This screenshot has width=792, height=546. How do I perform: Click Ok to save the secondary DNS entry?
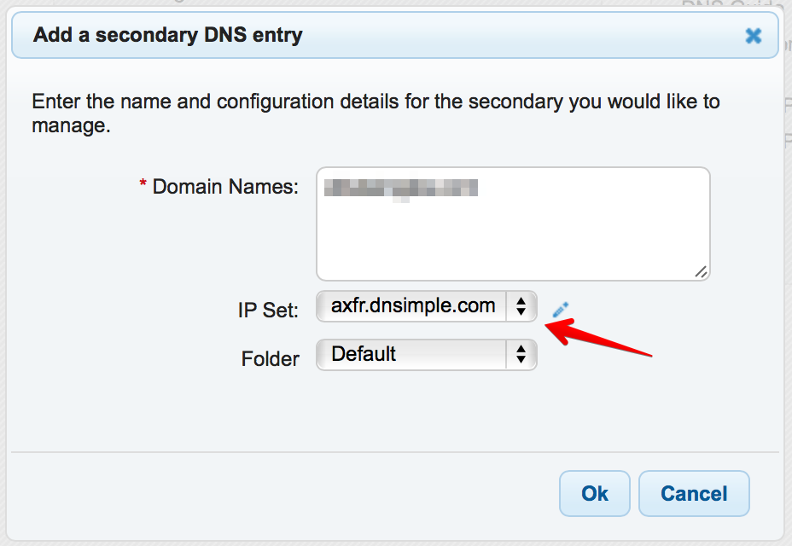[x=595, y=493]
